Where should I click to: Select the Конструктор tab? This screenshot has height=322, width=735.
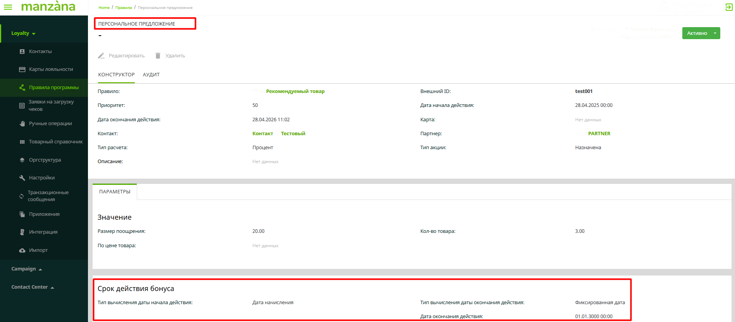pos(116,75)
